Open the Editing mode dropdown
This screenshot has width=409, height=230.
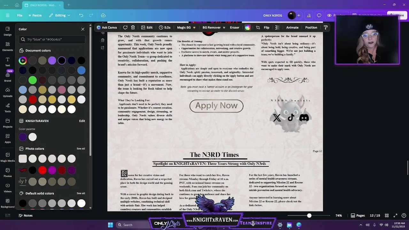pos(59,15)
